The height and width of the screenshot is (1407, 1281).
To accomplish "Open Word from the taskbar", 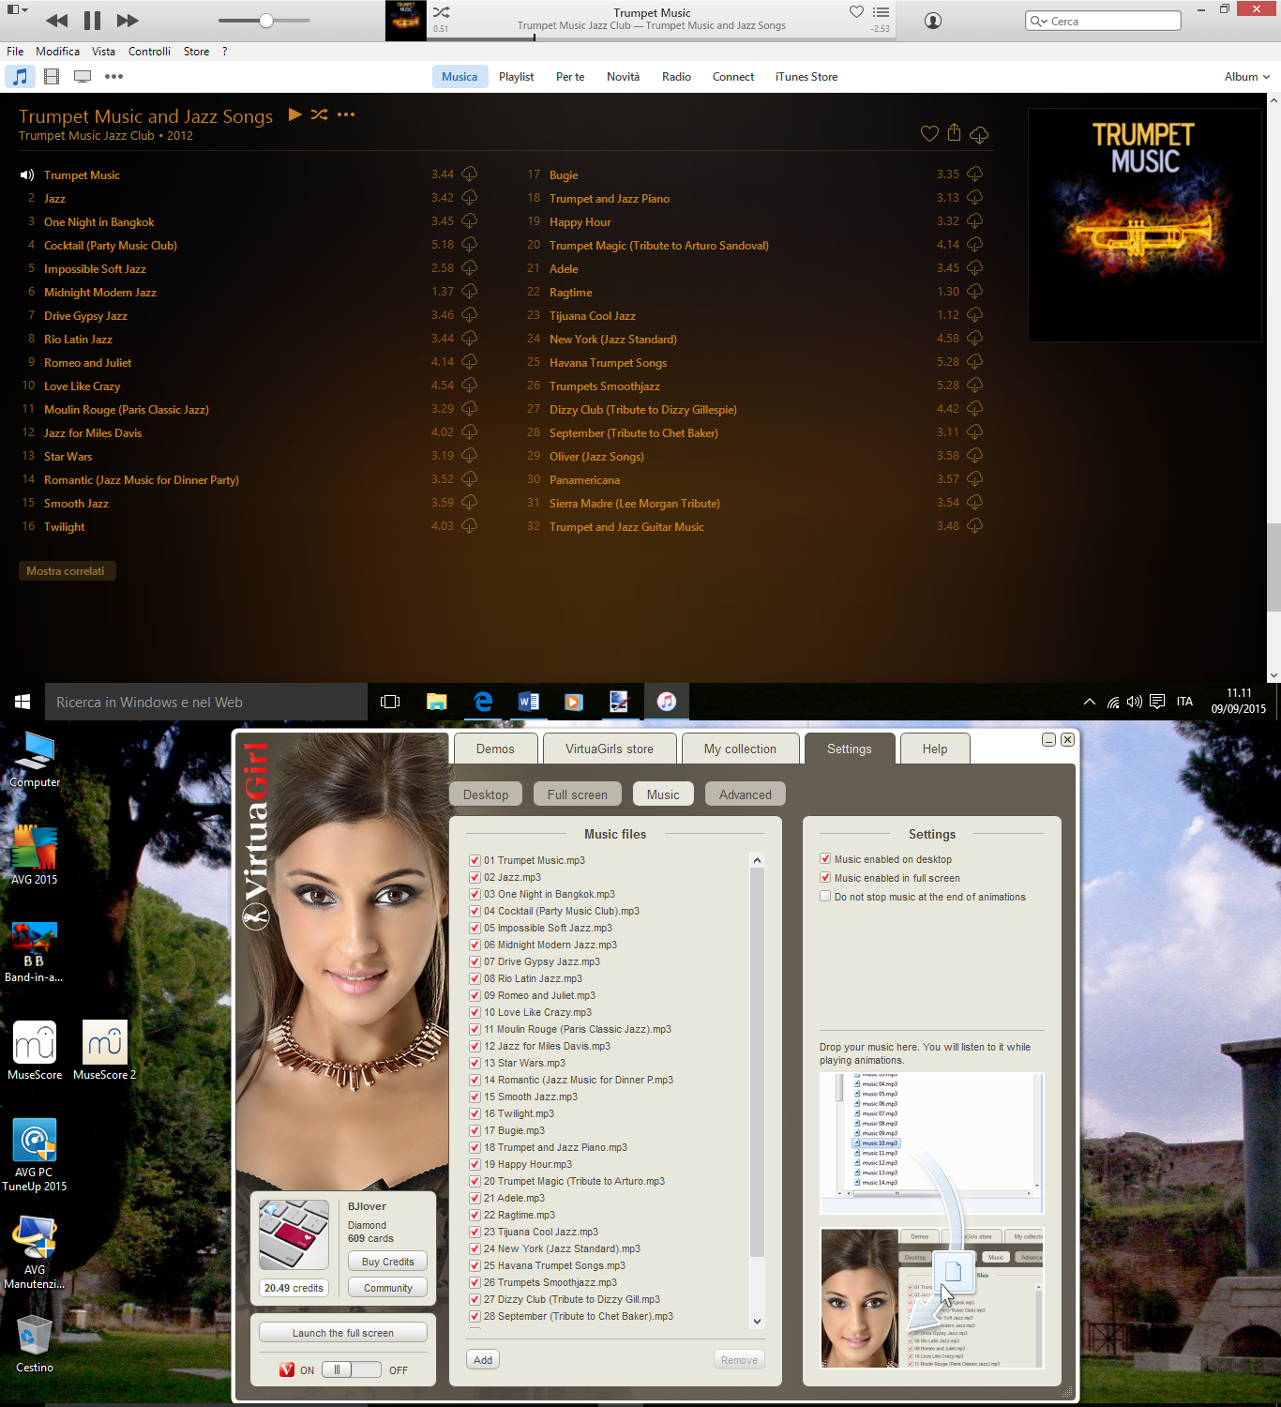I will click(529, 702).
